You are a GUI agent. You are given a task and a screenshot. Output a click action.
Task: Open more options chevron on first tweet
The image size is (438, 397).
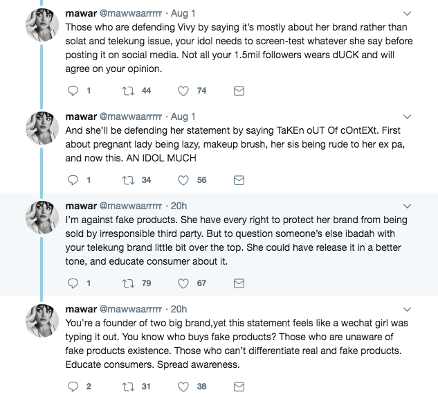(x=407, y=12)
